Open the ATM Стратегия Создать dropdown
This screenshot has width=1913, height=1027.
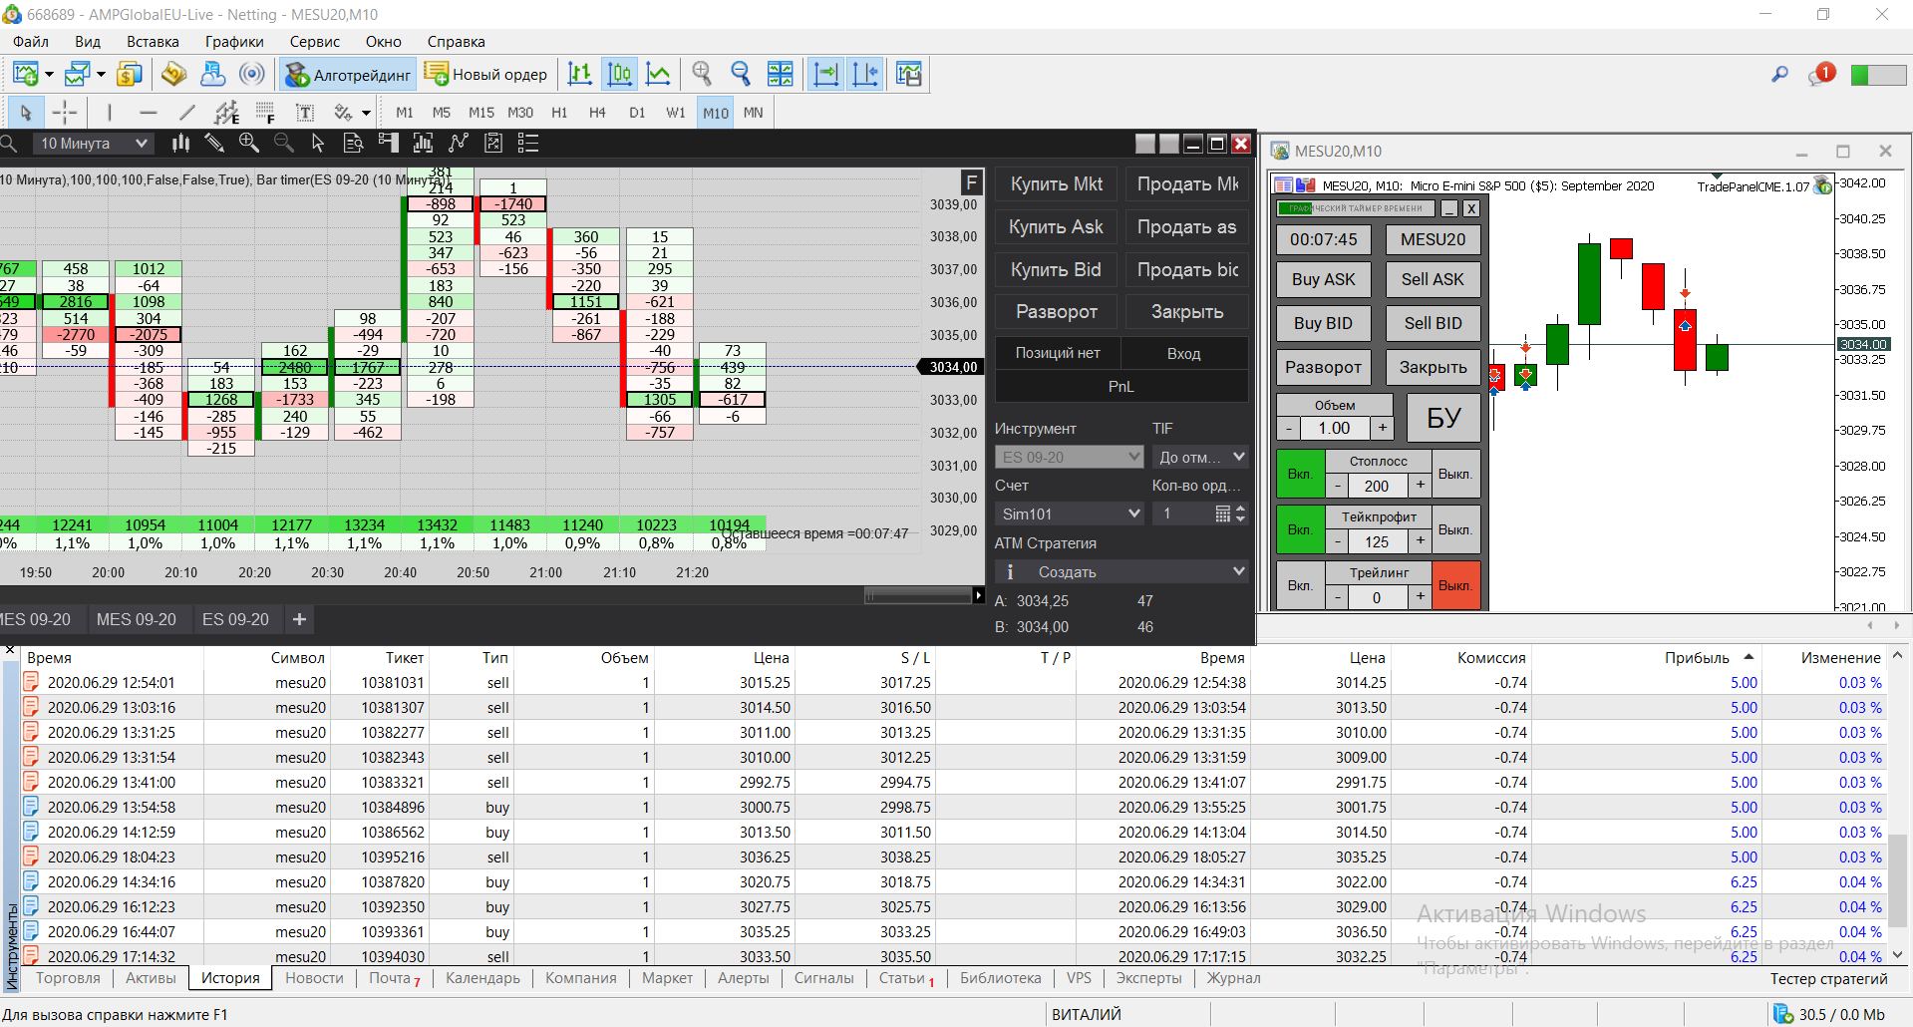(x=1121, y=571)
